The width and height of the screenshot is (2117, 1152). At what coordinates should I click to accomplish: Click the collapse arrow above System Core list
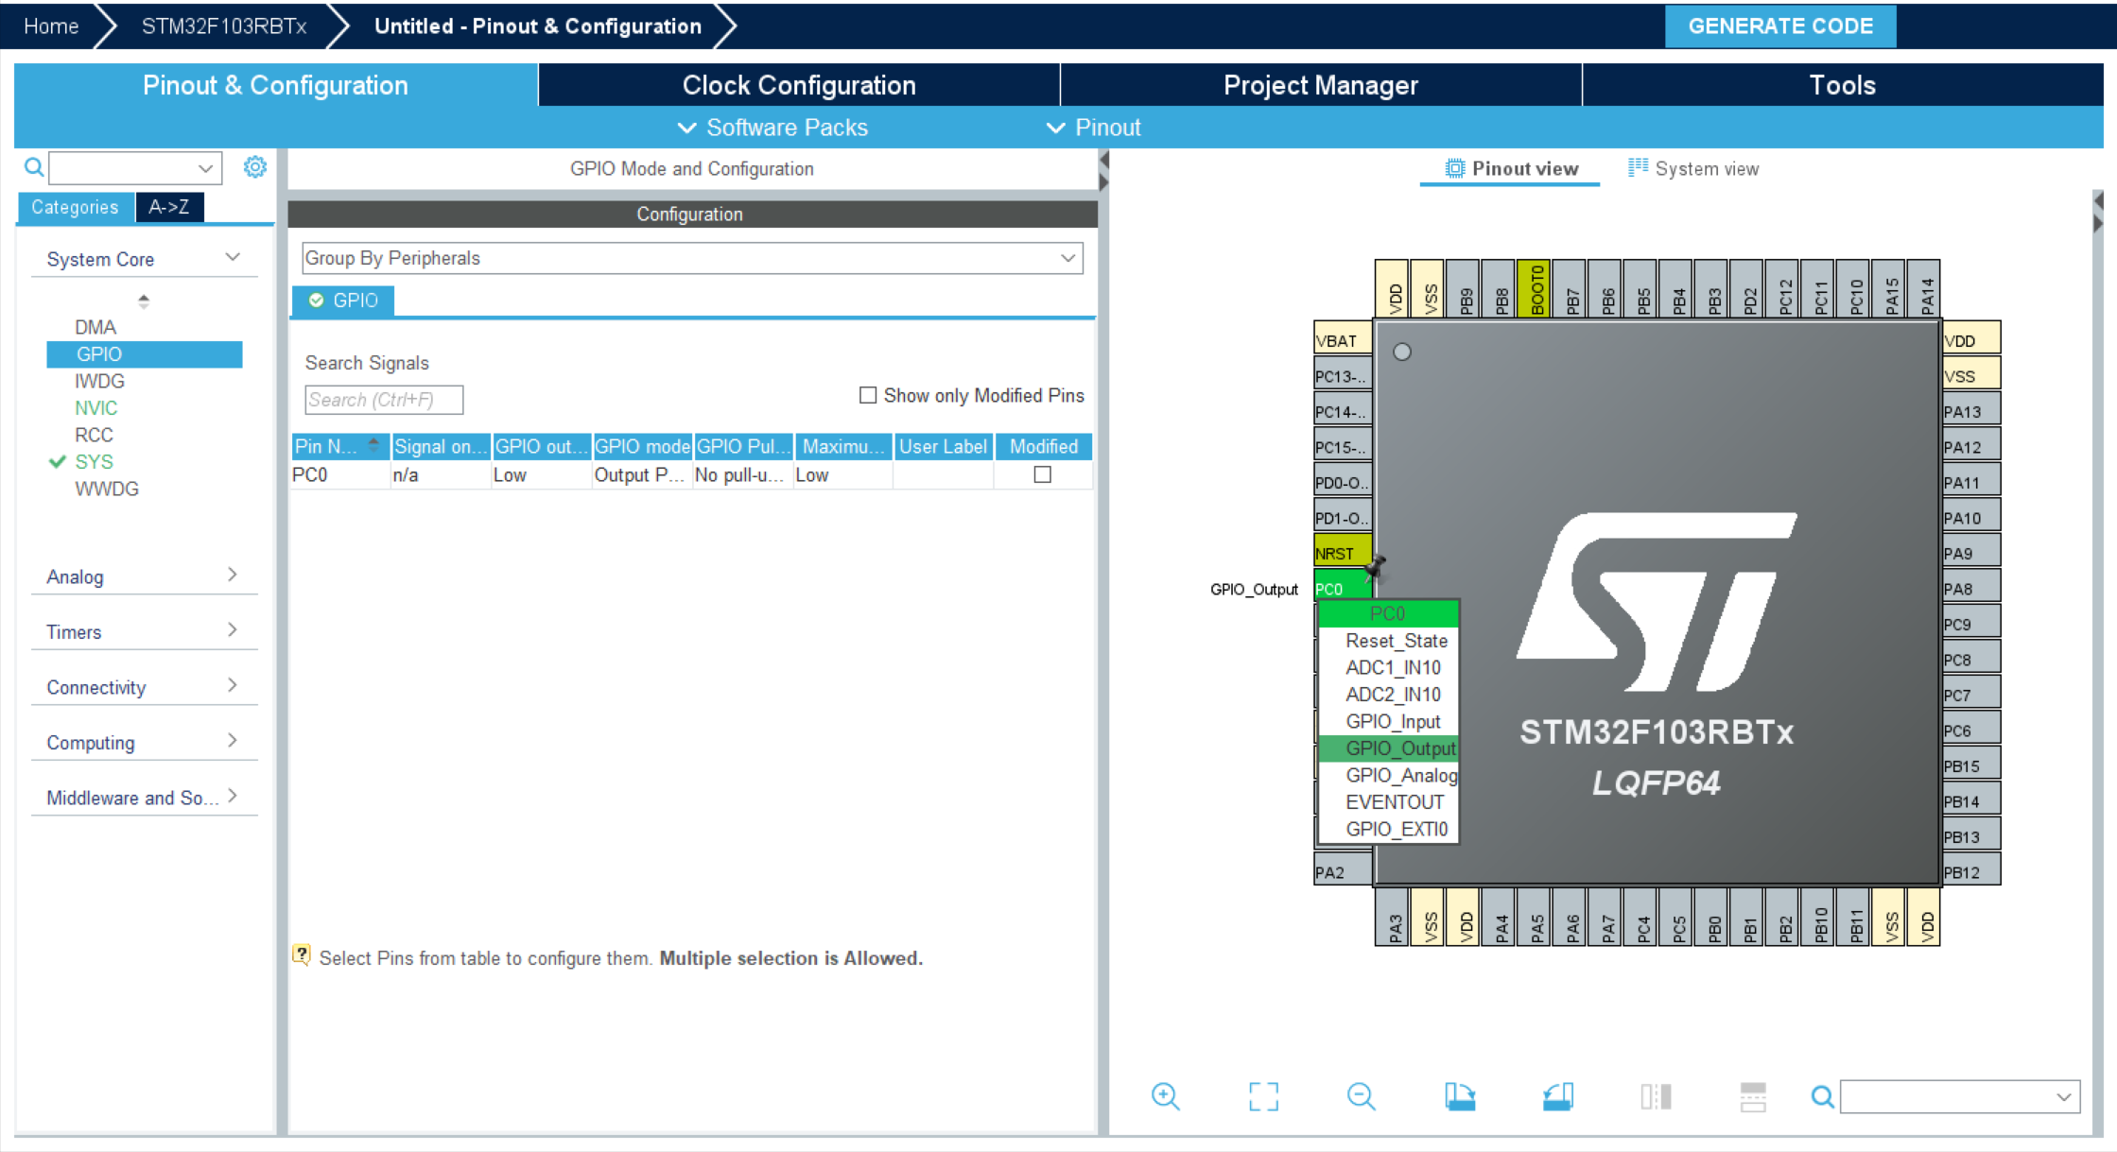tap(144, 301)
